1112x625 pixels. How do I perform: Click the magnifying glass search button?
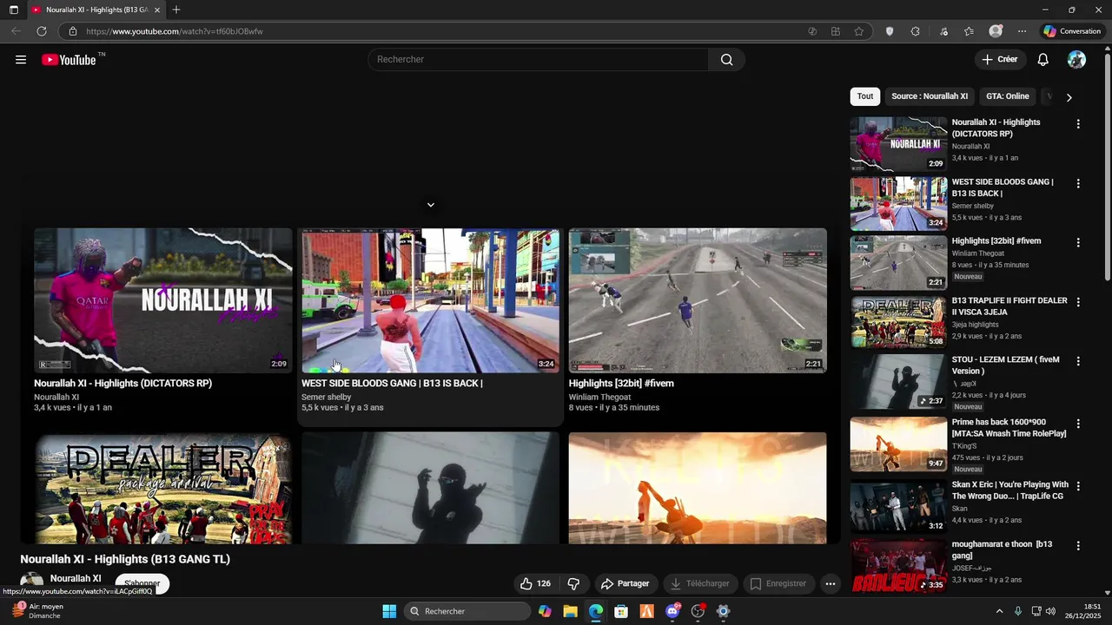[x=726, y=60]
